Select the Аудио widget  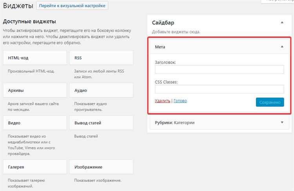click(x=101, y=90)
